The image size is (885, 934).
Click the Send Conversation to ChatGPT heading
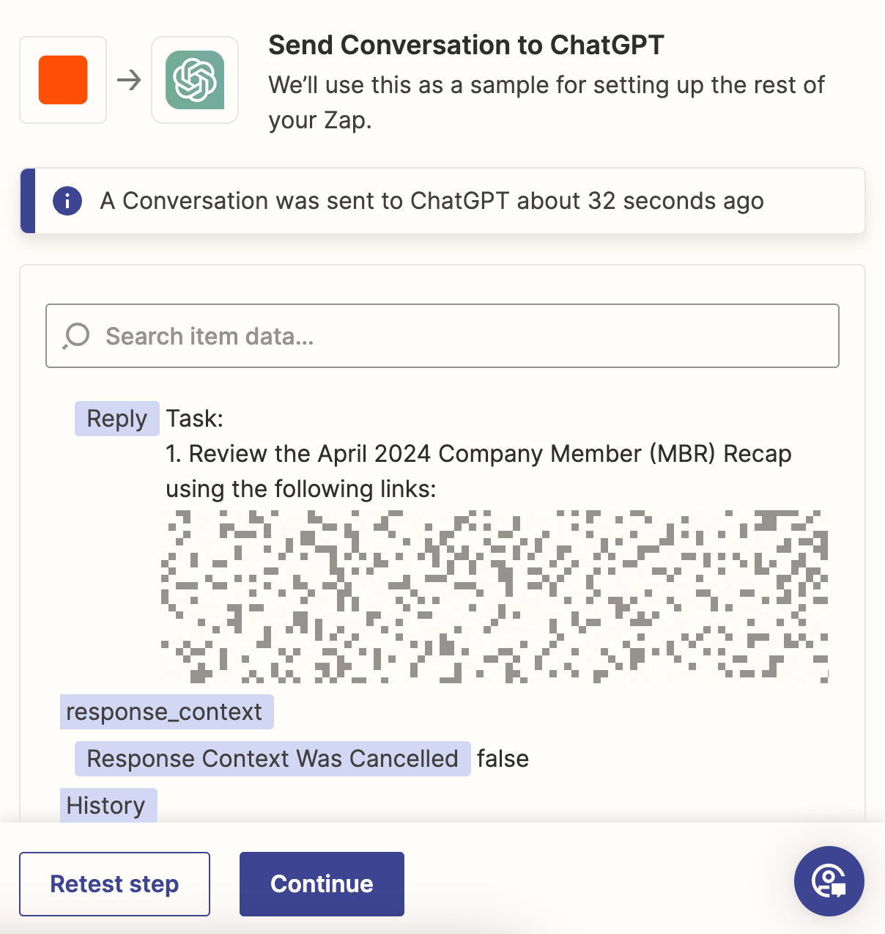click(466, 45)
